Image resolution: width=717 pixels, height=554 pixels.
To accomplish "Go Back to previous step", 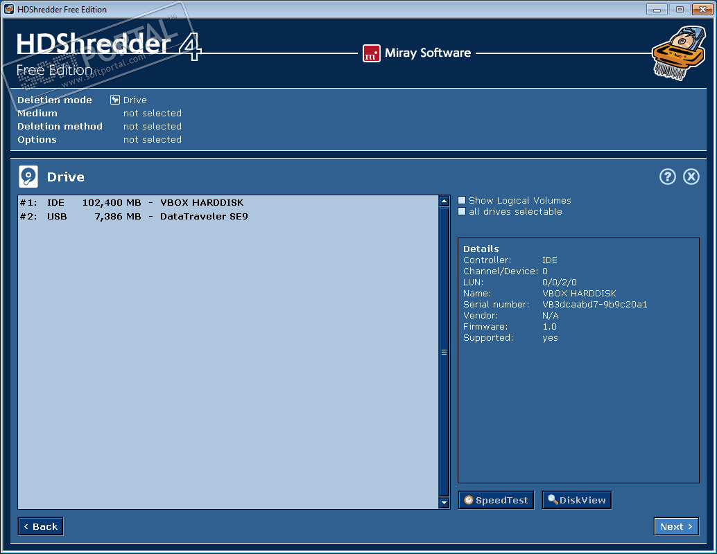I will tap(40, 526).
